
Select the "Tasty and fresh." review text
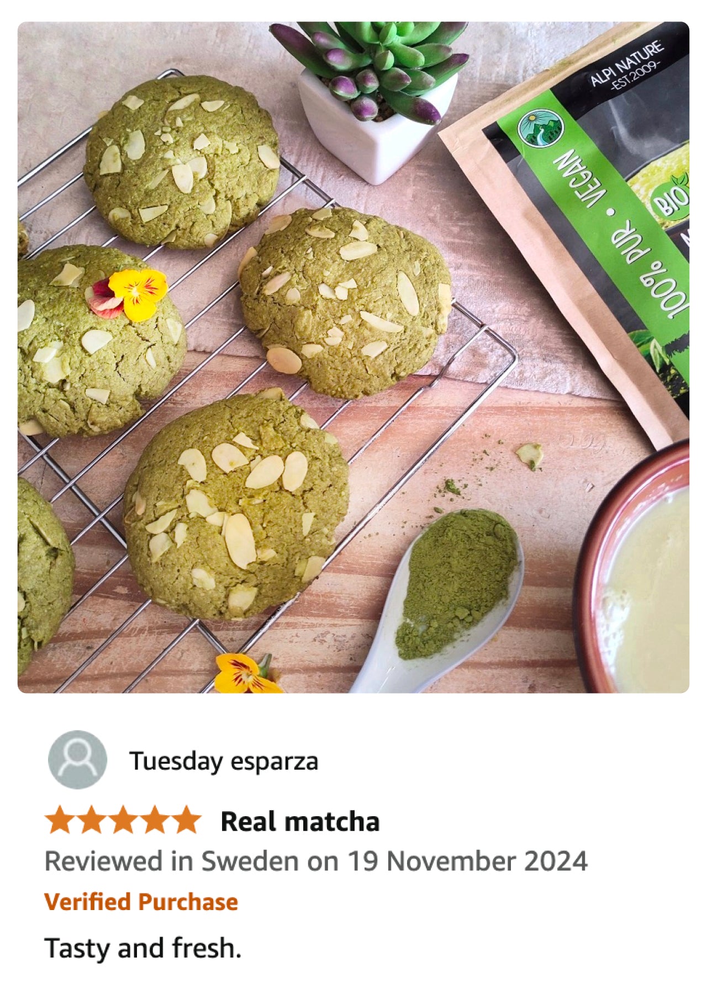[x=143, y=948]
